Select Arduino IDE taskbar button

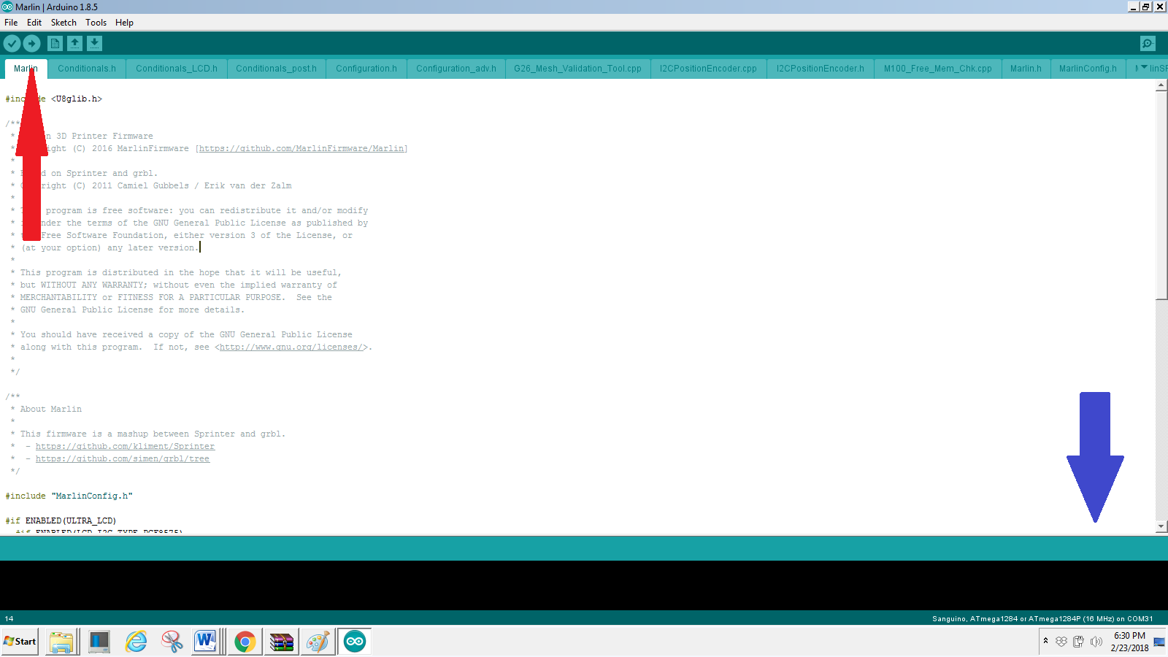click(355, 642)
